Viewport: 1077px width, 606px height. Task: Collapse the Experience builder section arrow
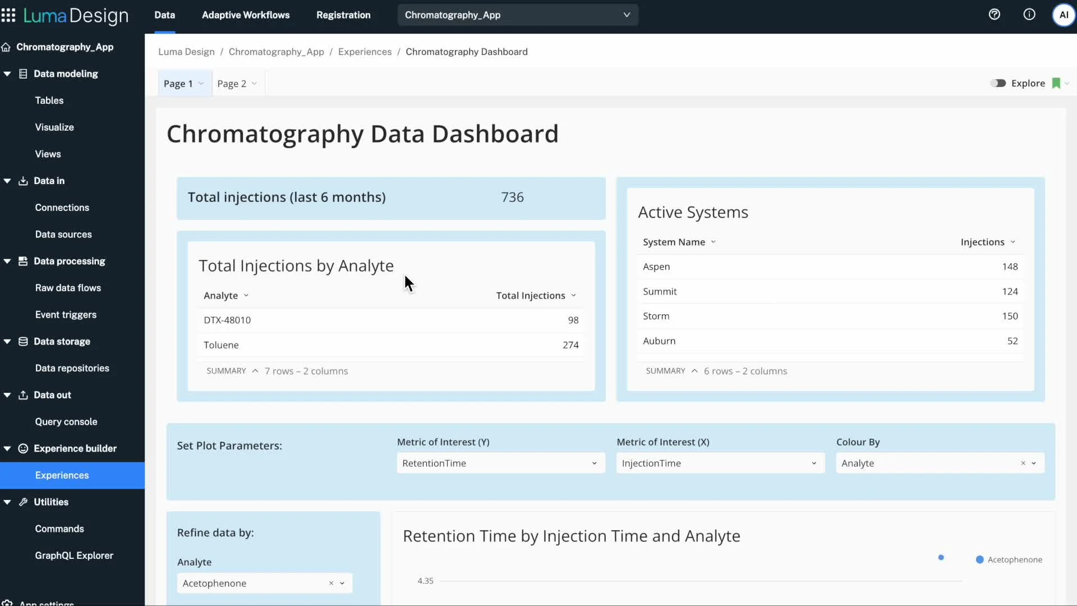pyautogui.click(x=7, y=448)
